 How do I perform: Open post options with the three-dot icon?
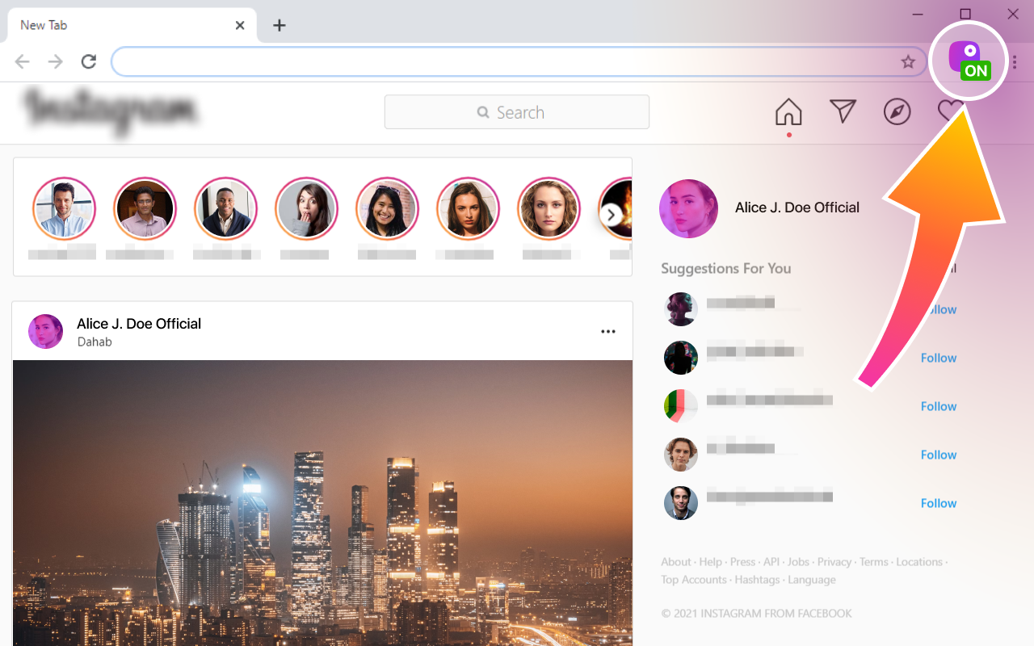[x=608, y=330]
